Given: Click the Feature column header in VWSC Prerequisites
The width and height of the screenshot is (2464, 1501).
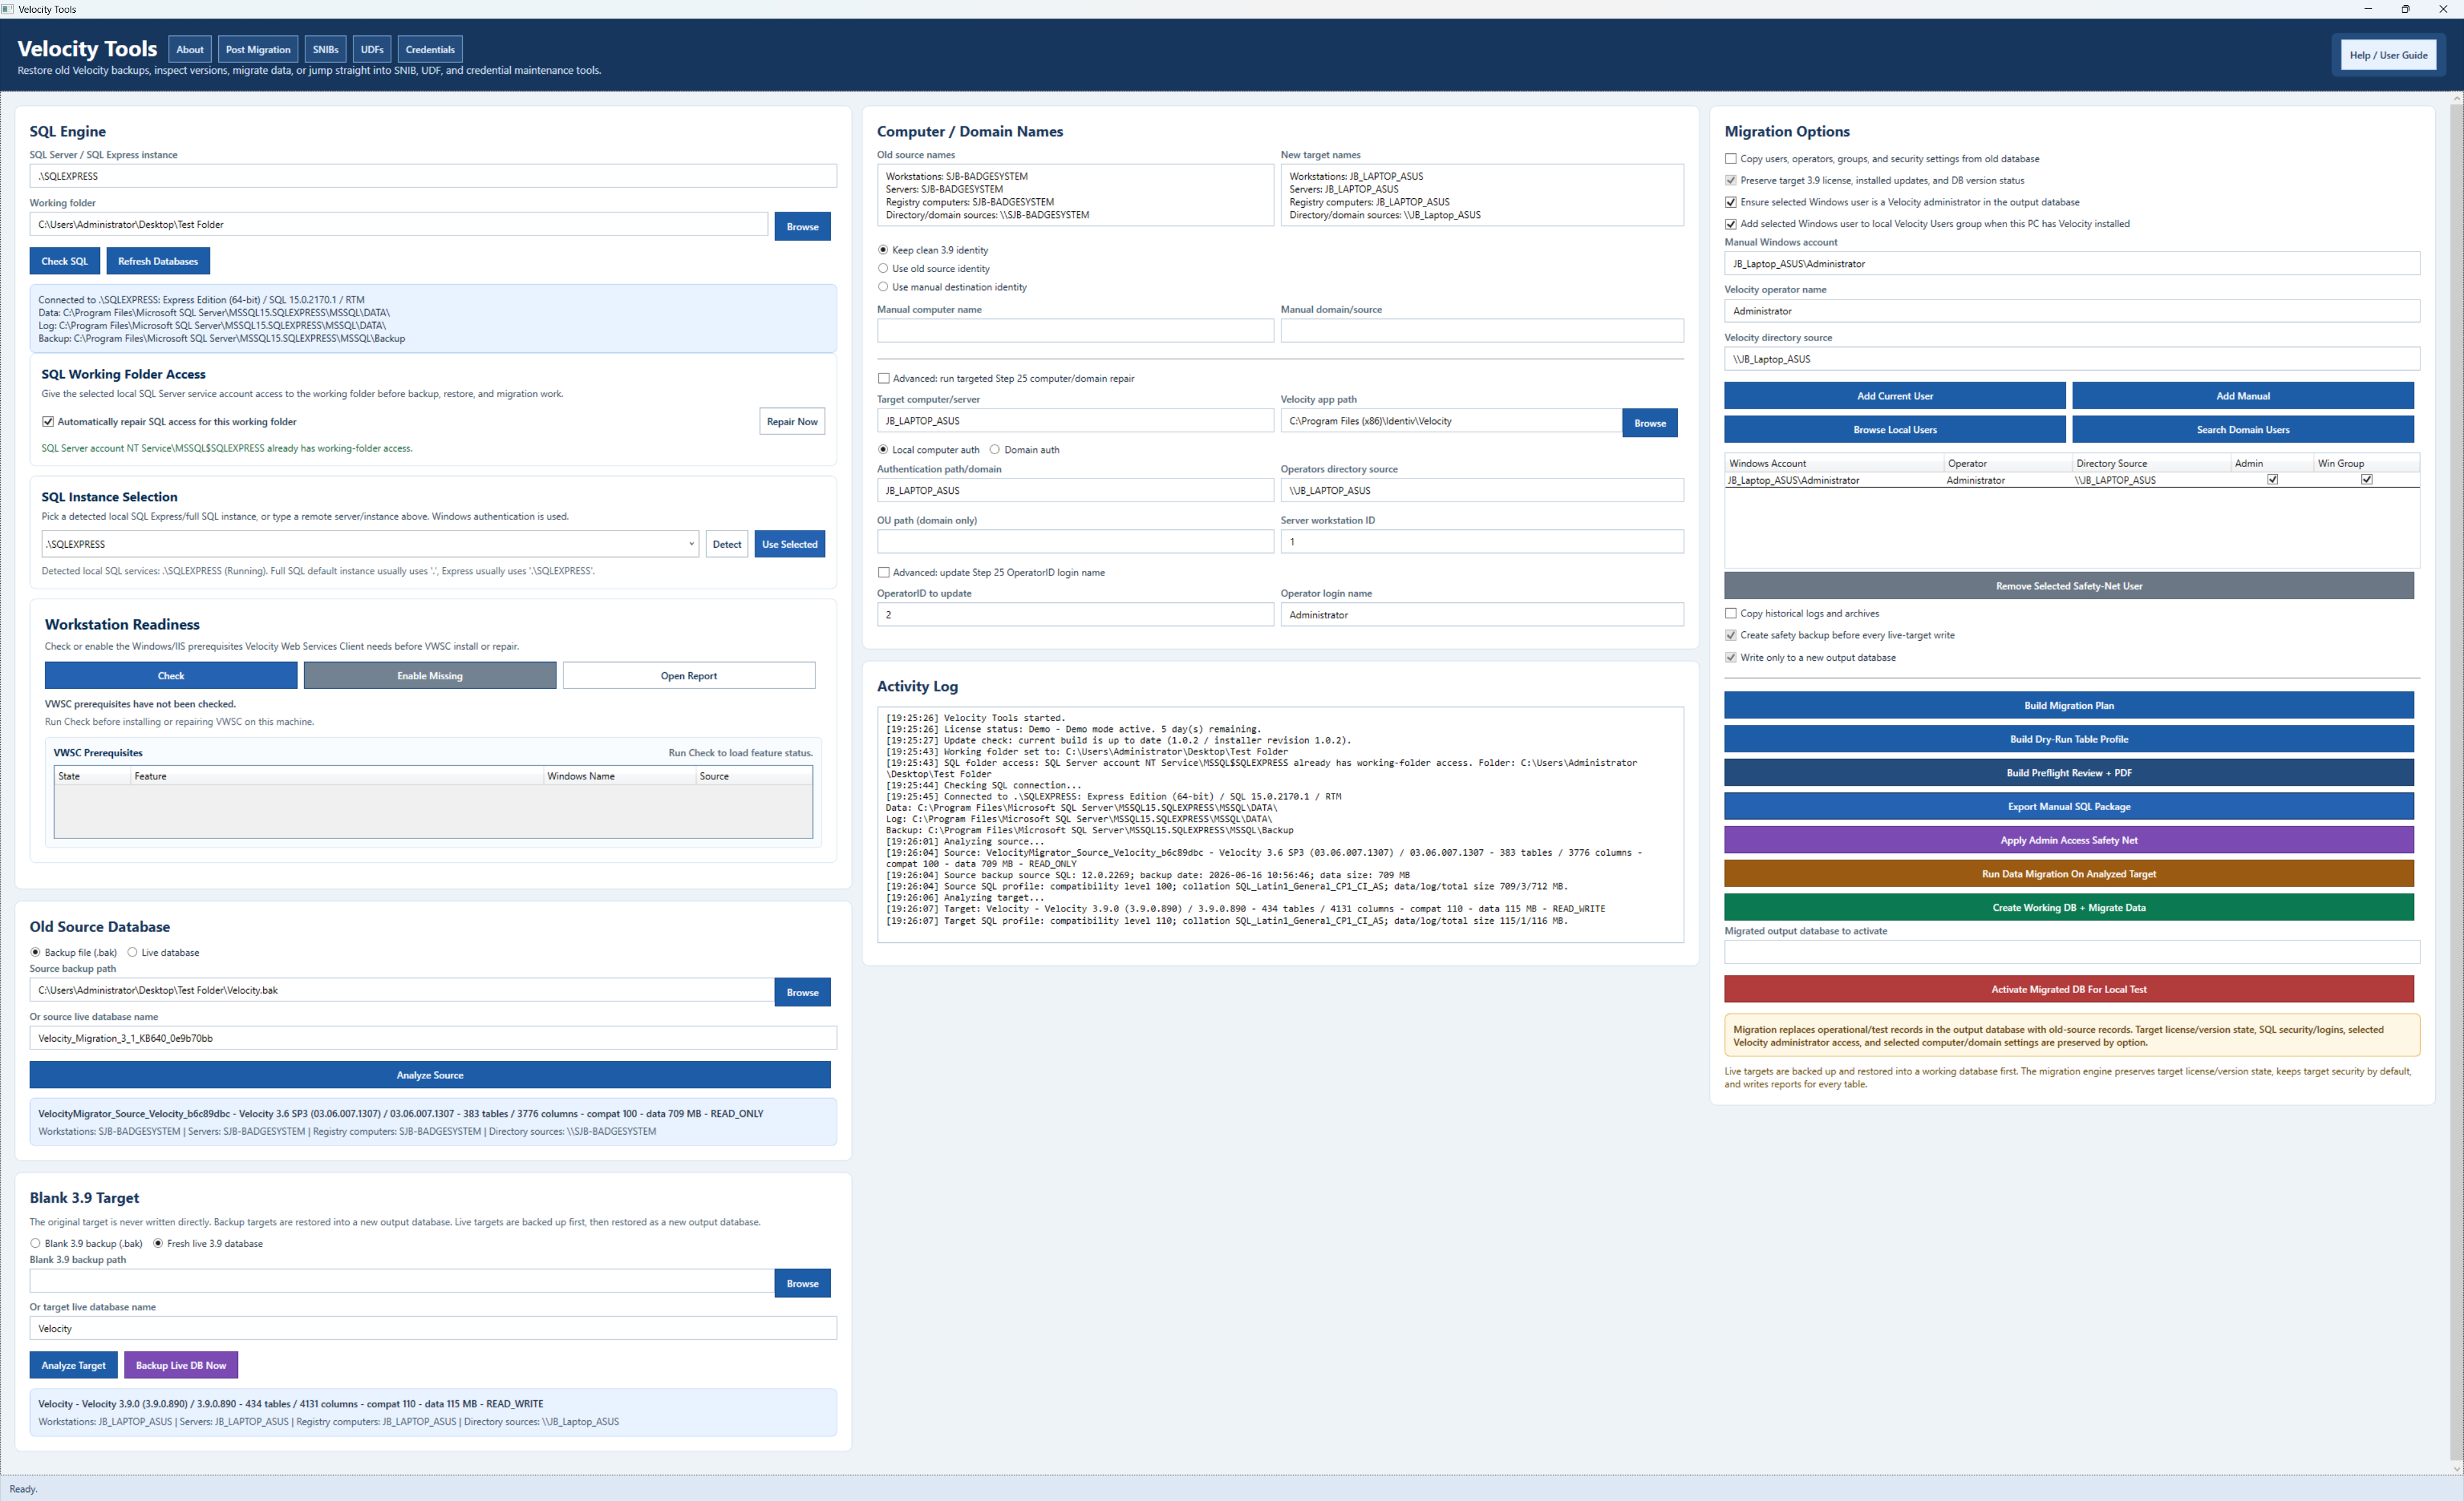Looking at the screenshot, I should pos(336,777).
